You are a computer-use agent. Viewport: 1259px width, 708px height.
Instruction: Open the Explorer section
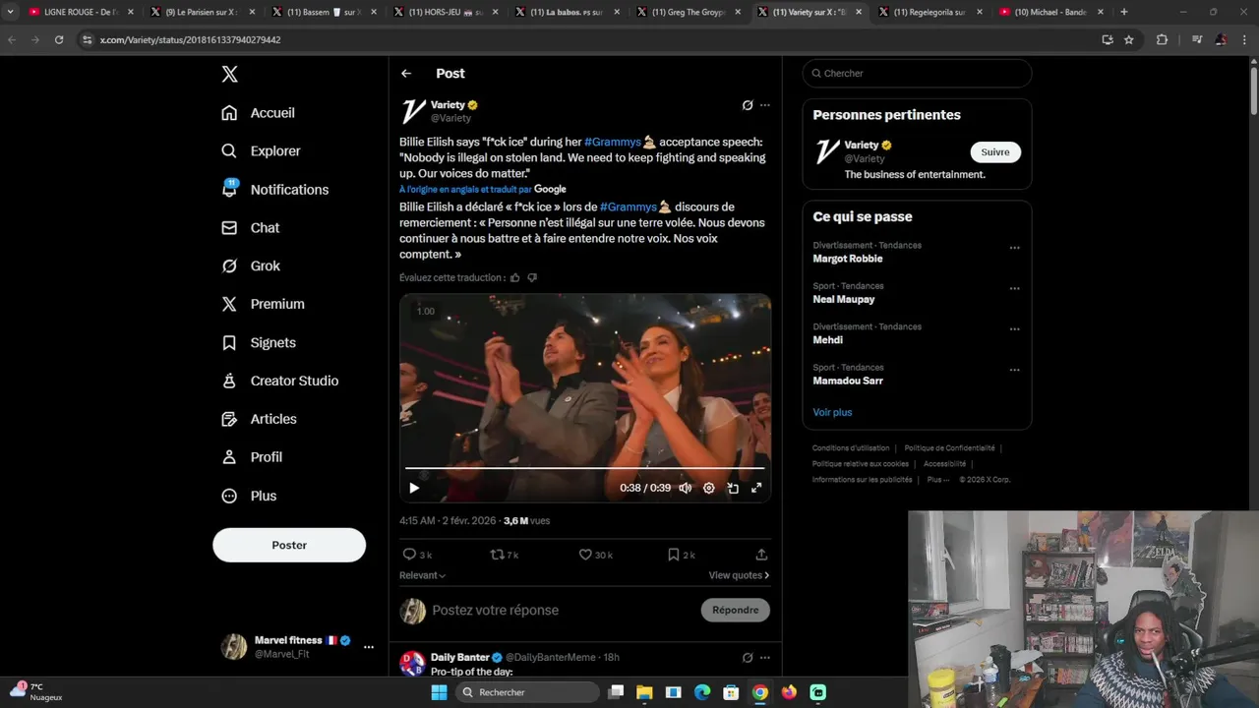(261, 151)
